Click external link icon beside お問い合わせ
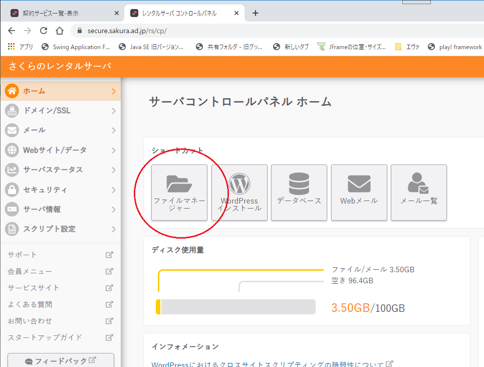The height and width of the screenshot is (367, 484). click(109, 321)
